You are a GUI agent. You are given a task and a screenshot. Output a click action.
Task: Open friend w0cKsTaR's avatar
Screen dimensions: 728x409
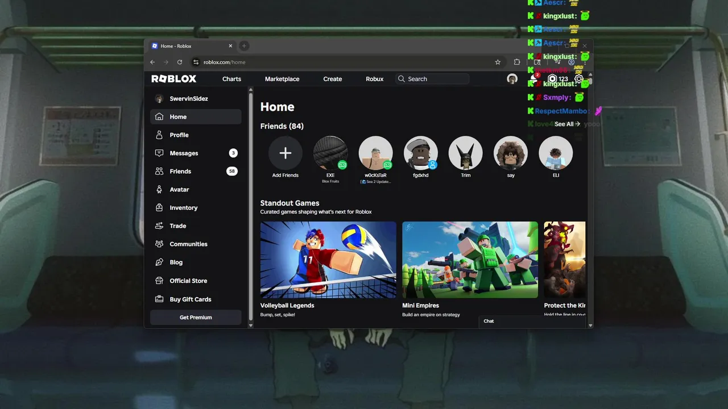[375, 153]
